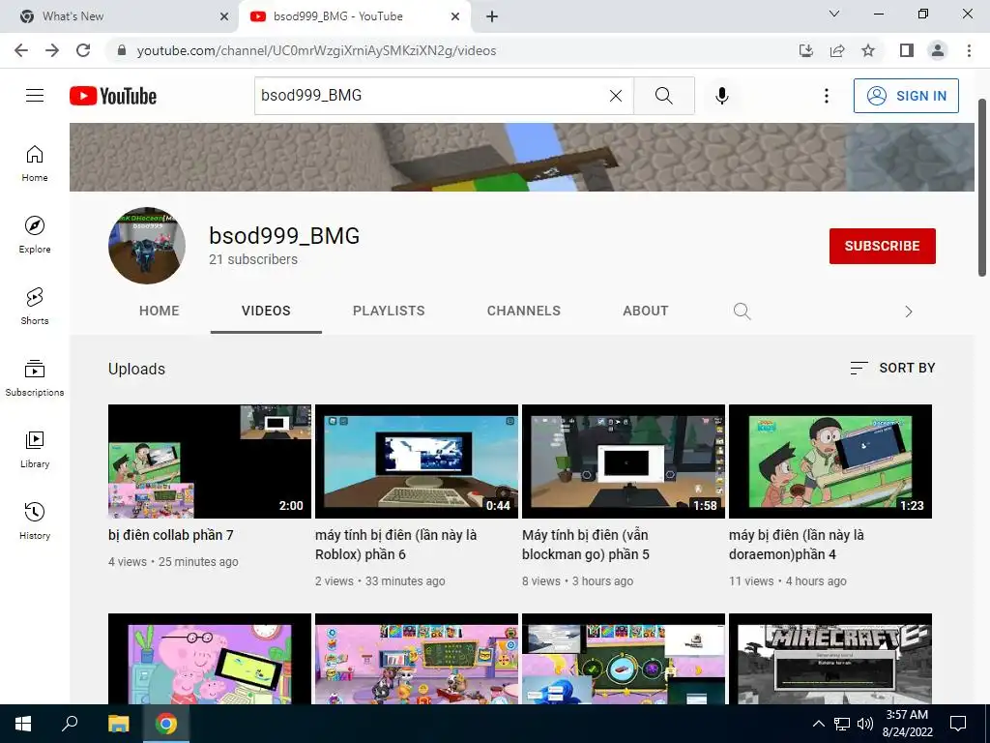Bookmark this page with star
The image size is (990, 743).
click(x=868, y=50)
